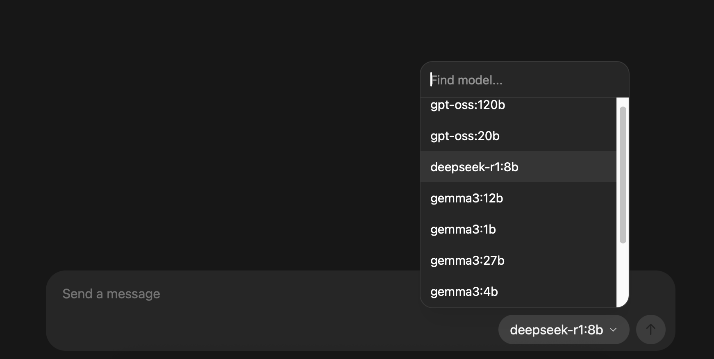Click the message composer area below the placeholder

point(246,324)
